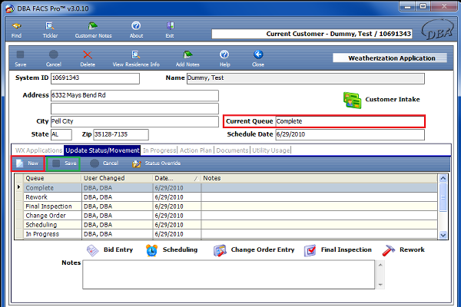Select the Rework queue row
The image size is (461, 307).
[230, 197]
